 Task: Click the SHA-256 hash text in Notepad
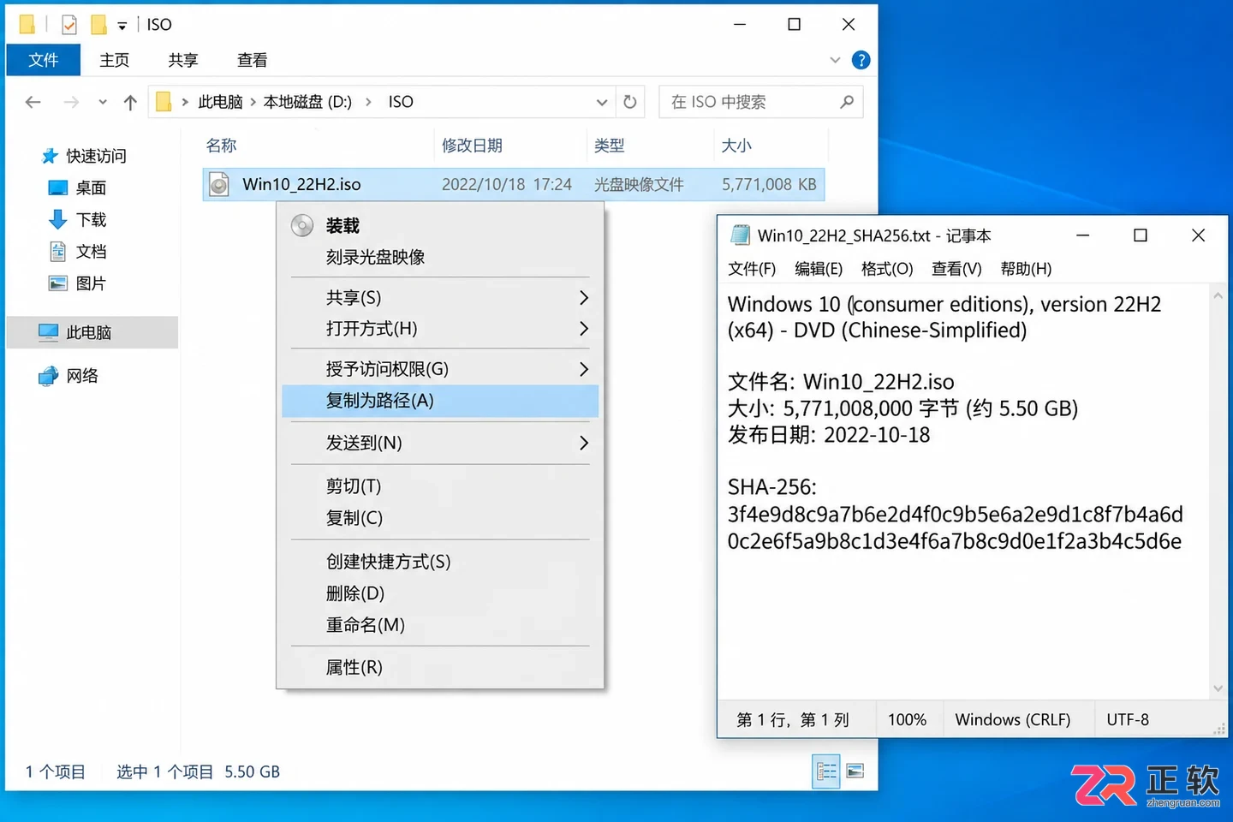[955, 527]
